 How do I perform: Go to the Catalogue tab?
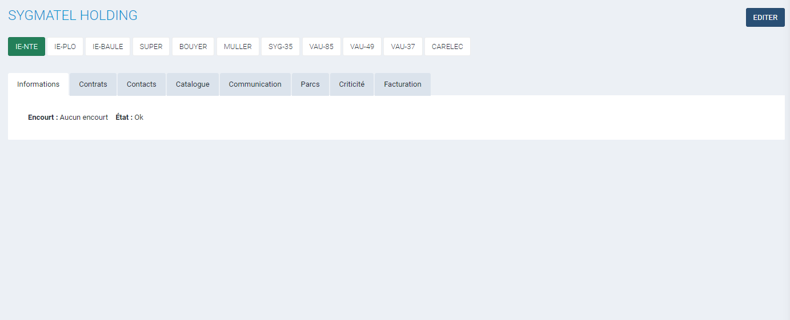point(193,84)
